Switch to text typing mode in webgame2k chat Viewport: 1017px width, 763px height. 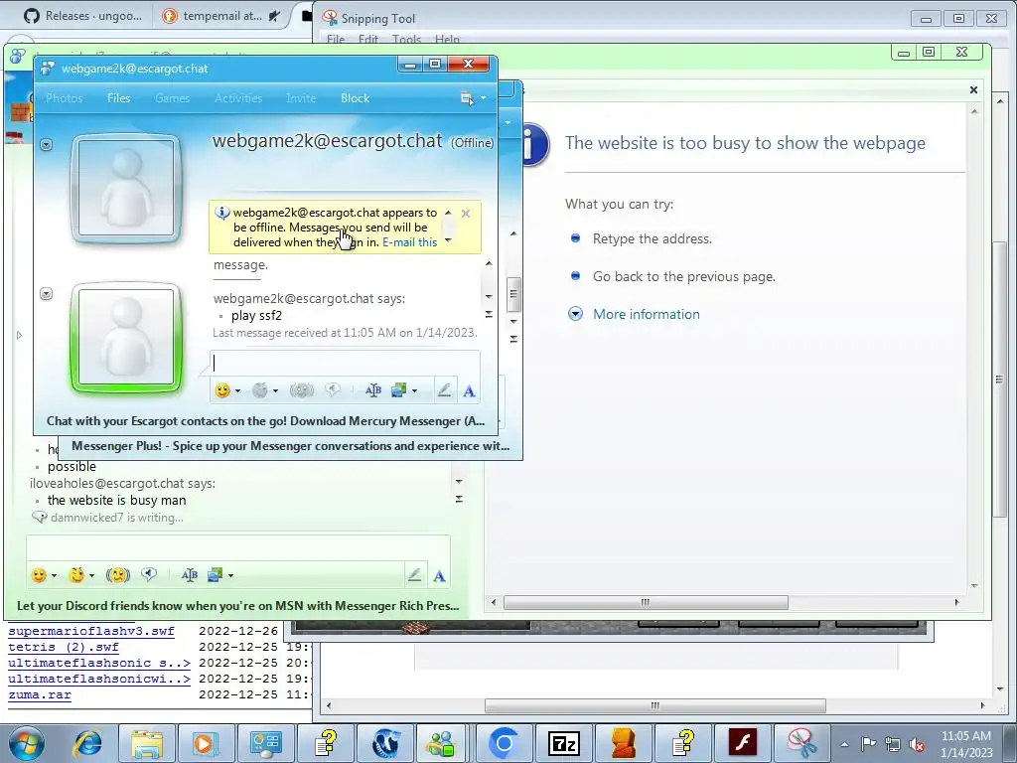[469, 391]
